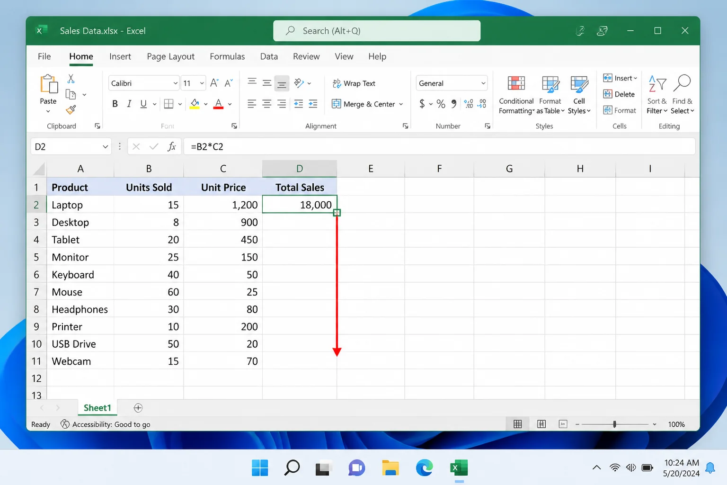Apply percent style format
727x485 pixels.
tap(441, 104)
